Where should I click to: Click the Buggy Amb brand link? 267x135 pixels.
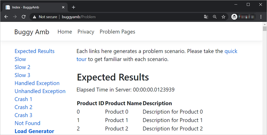coord(32,32)
